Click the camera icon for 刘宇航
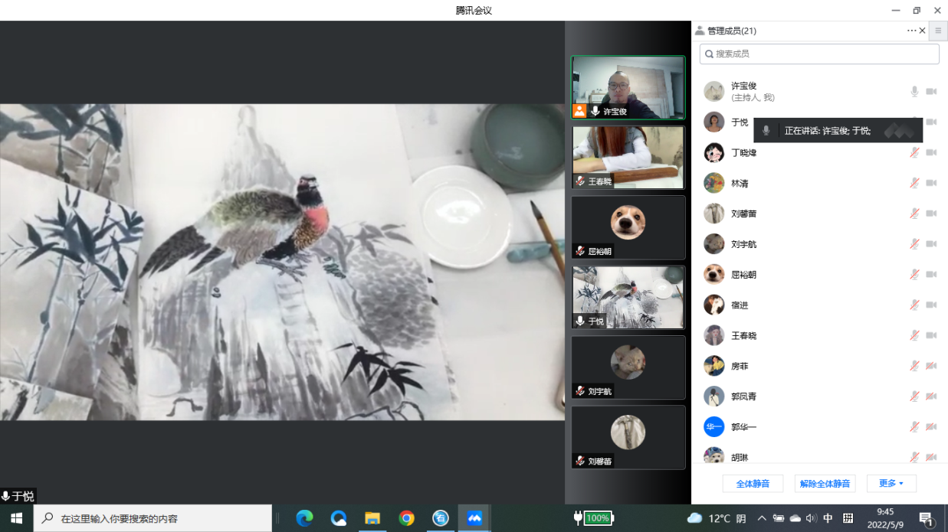 coord(931,244)
